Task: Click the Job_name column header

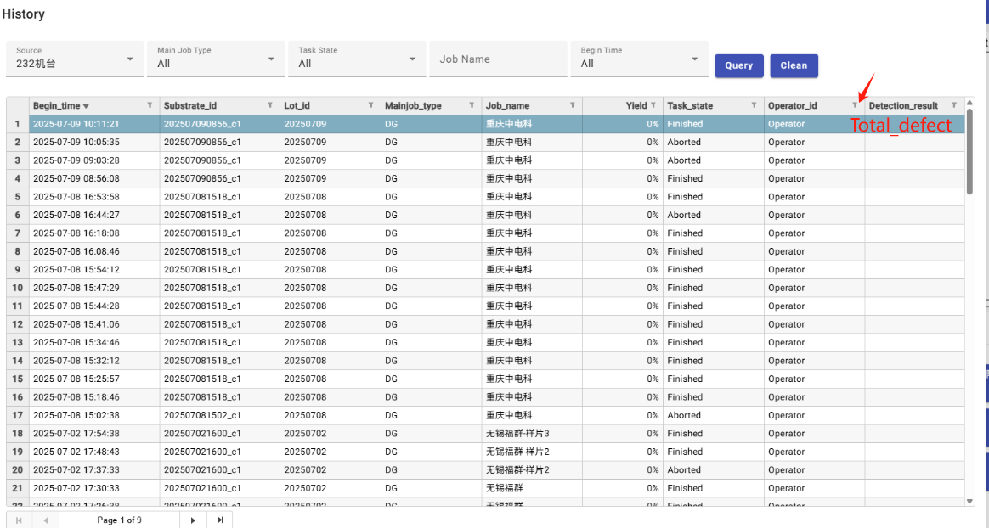Action: pyautogui.click(x=507, y=106)
